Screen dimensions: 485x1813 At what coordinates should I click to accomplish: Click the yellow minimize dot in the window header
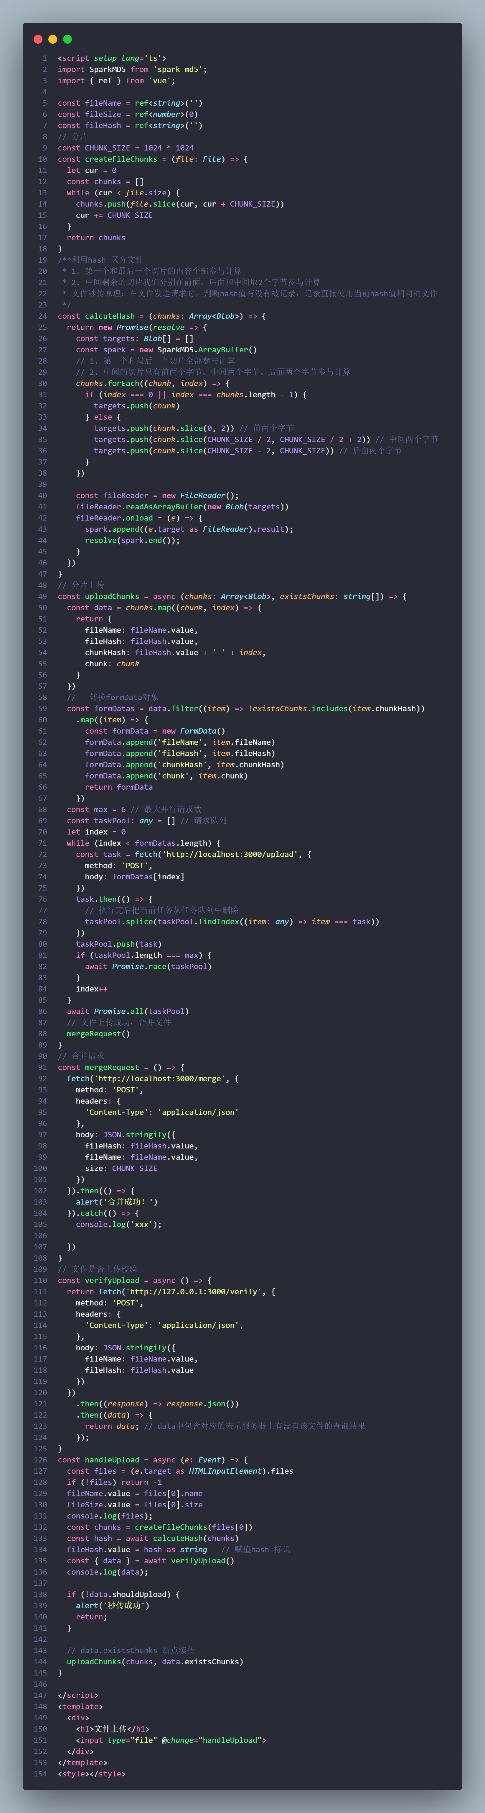pos(53,40)
